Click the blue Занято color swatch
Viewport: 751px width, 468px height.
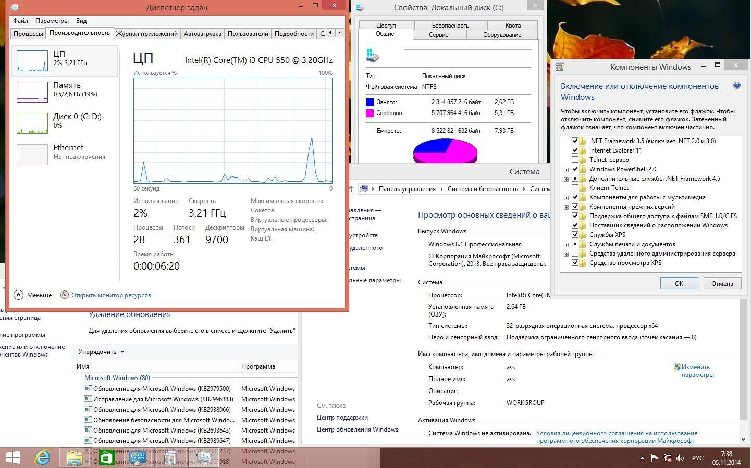(x=370, y=103)
